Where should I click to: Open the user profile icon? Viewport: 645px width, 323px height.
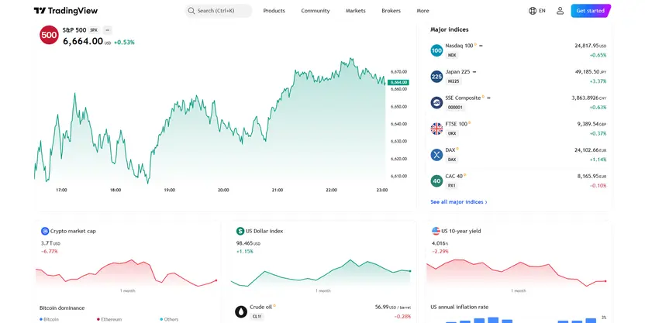[x=560, y=11]
